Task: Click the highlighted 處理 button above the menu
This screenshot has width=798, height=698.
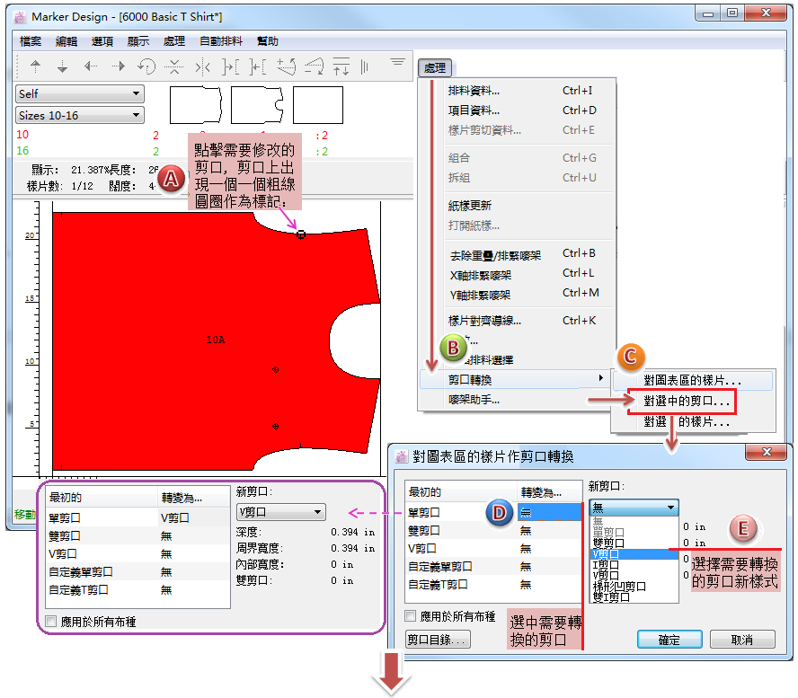Action: coord(435,67)
